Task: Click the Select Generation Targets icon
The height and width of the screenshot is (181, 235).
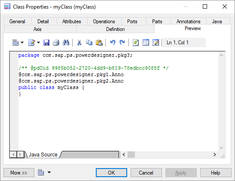Action: pos(146,43)
